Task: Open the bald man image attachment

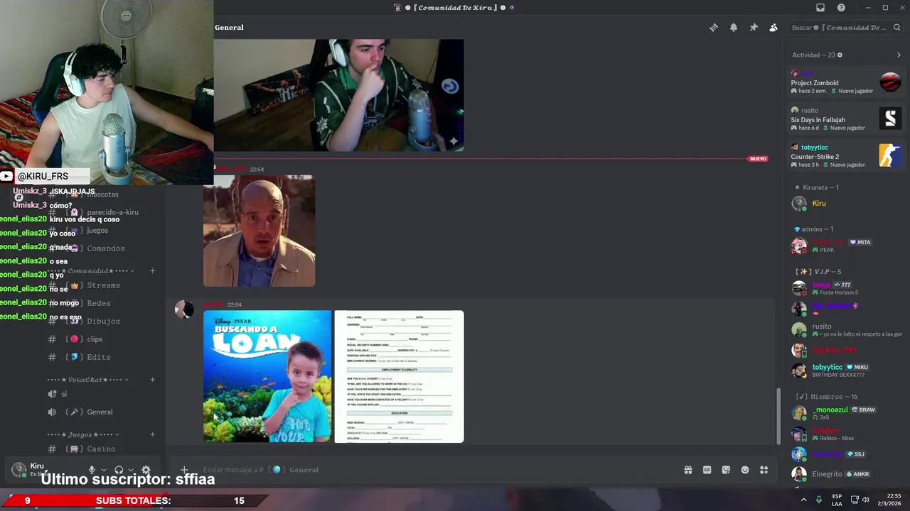Action: [259, 231]
